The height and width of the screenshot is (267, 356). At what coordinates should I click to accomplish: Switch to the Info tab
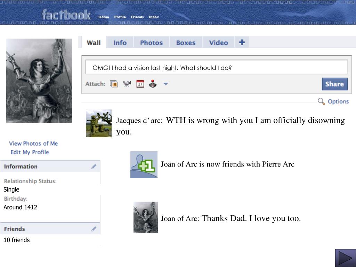pyautogui.click(x=120, y=42)
